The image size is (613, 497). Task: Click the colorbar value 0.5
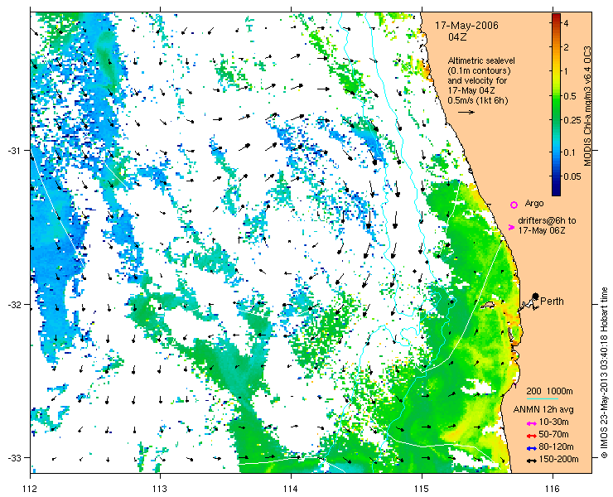569,96
